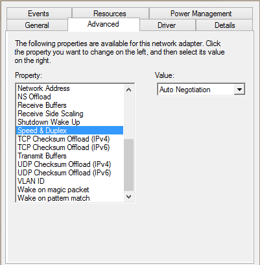
Task: Switch to the Events tab
Action: click(x=39, y=14)
